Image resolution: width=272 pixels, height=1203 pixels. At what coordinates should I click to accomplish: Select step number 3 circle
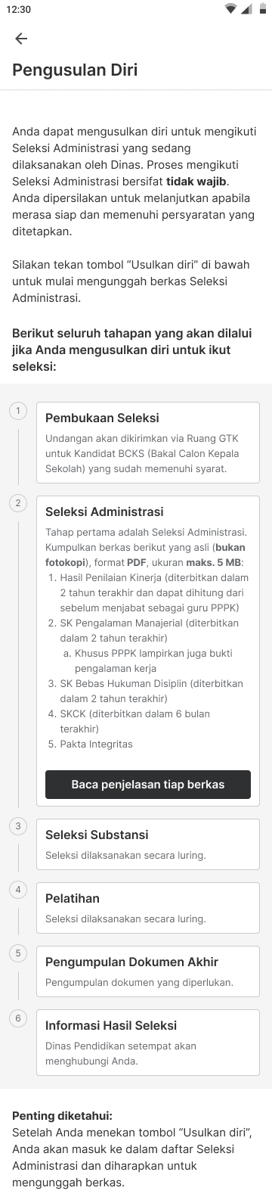18,826
